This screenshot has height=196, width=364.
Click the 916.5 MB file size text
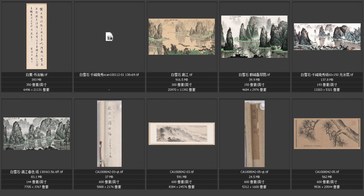tap(182, 80)
